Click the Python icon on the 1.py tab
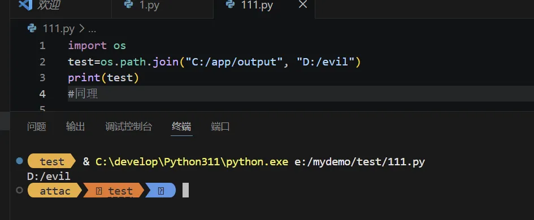 coord(128,5)
